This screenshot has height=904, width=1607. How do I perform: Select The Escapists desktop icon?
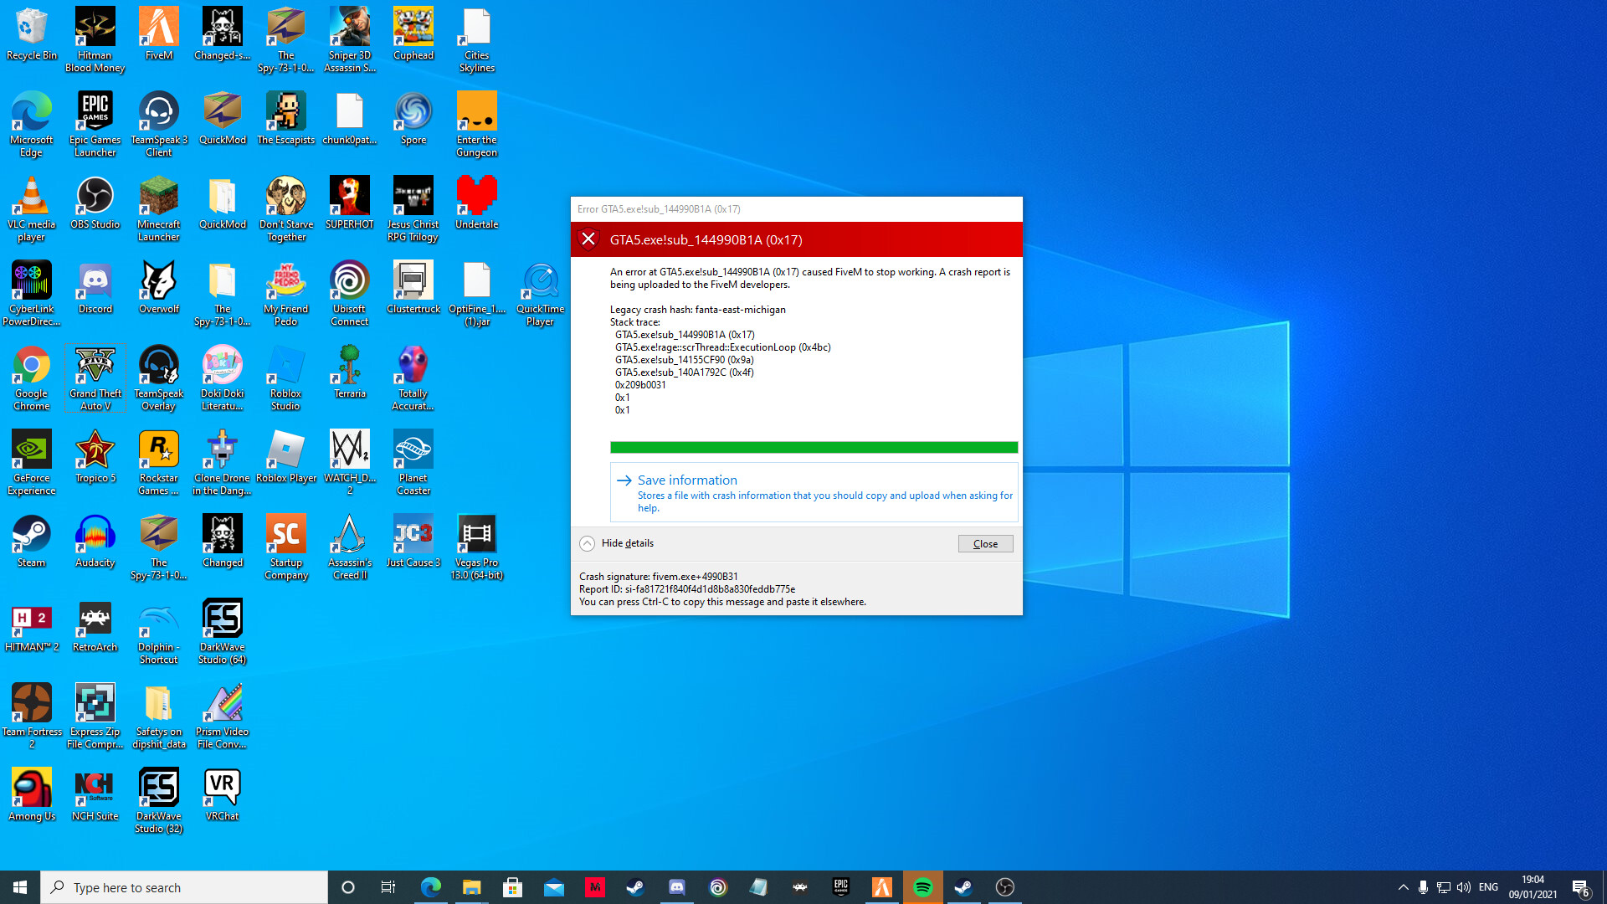point(286,120)
